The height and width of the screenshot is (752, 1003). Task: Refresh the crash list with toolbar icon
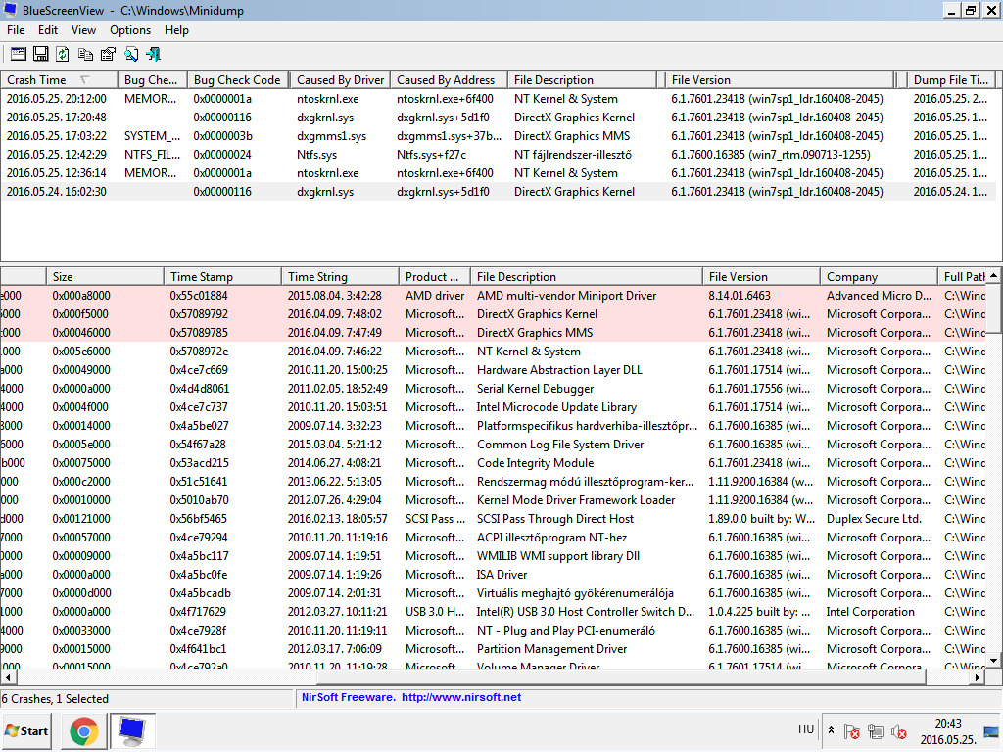pyautogui.click(x=63, y=55)
